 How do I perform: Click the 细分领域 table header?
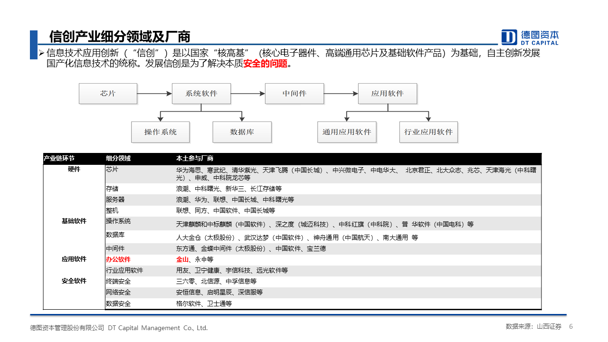(x=118, y=159)
